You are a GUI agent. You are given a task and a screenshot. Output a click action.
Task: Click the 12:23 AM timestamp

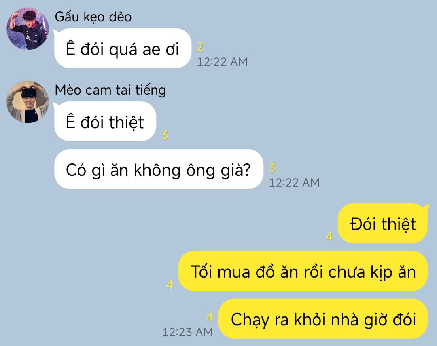(x=187, y=332)
